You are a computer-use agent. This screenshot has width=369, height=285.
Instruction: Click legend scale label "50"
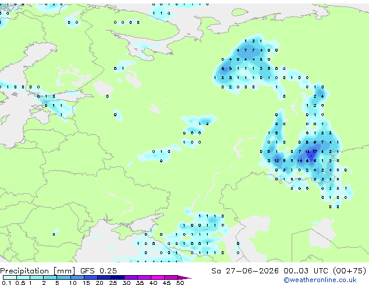180,283
